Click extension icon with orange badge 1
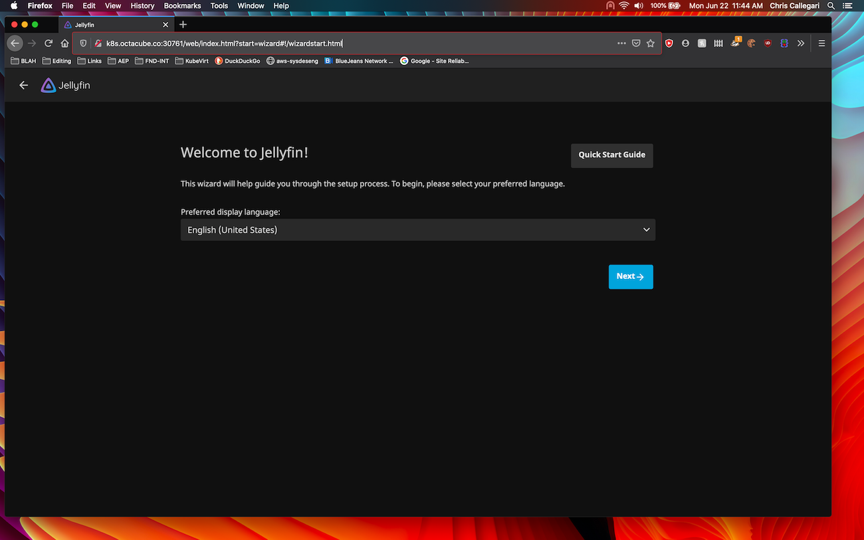Image resolution: width=864 pixels, height=540 pixels. (735, 43)
